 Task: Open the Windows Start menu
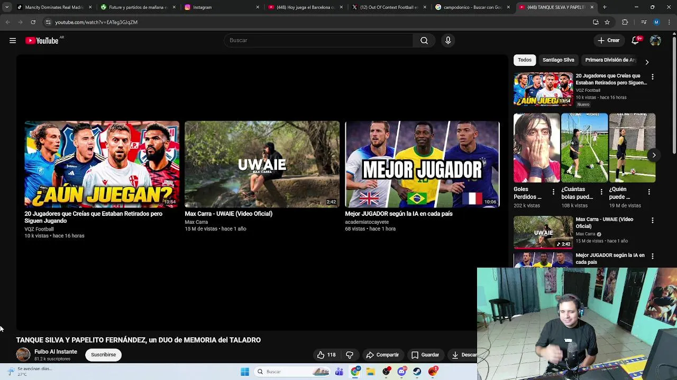[x=245, y=372]
